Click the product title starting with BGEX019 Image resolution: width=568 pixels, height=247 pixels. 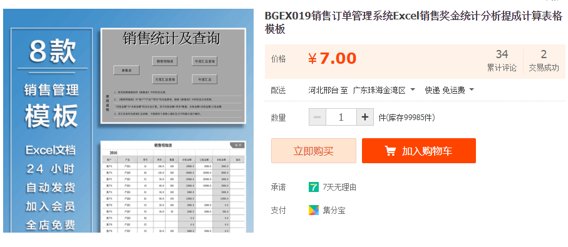[x=413, y=23]
